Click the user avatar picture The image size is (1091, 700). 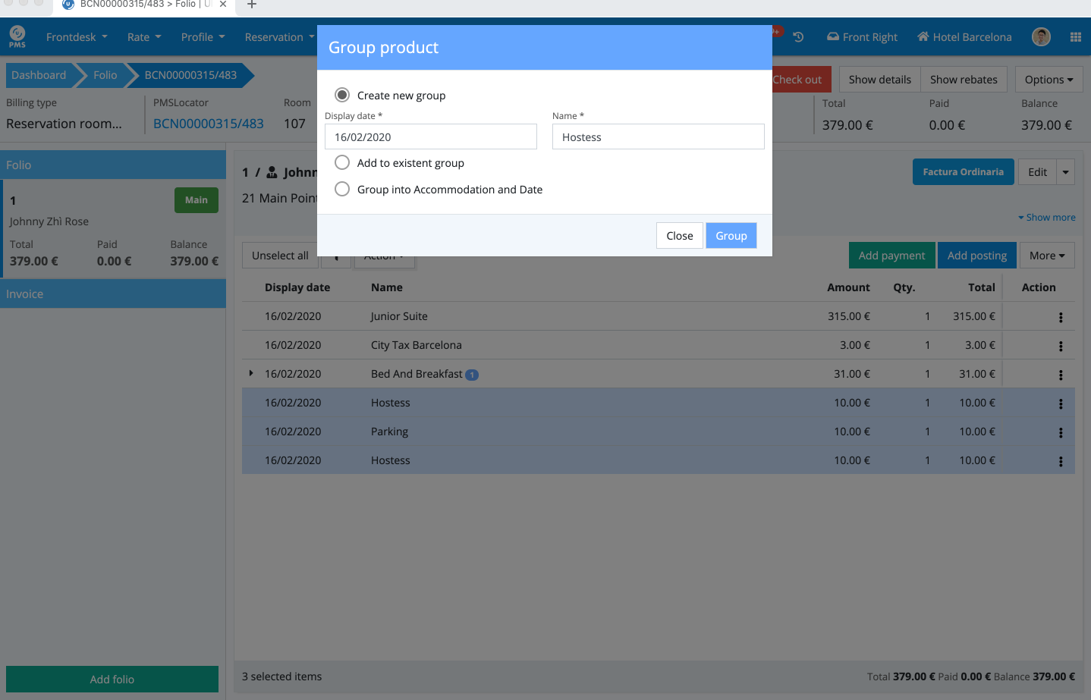[x=1041, y=37]
